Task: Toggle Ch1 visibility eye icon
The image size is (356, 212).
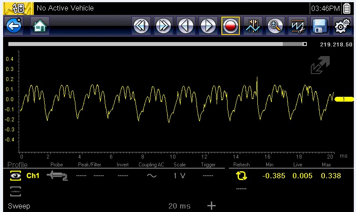Action: [16, 176]
